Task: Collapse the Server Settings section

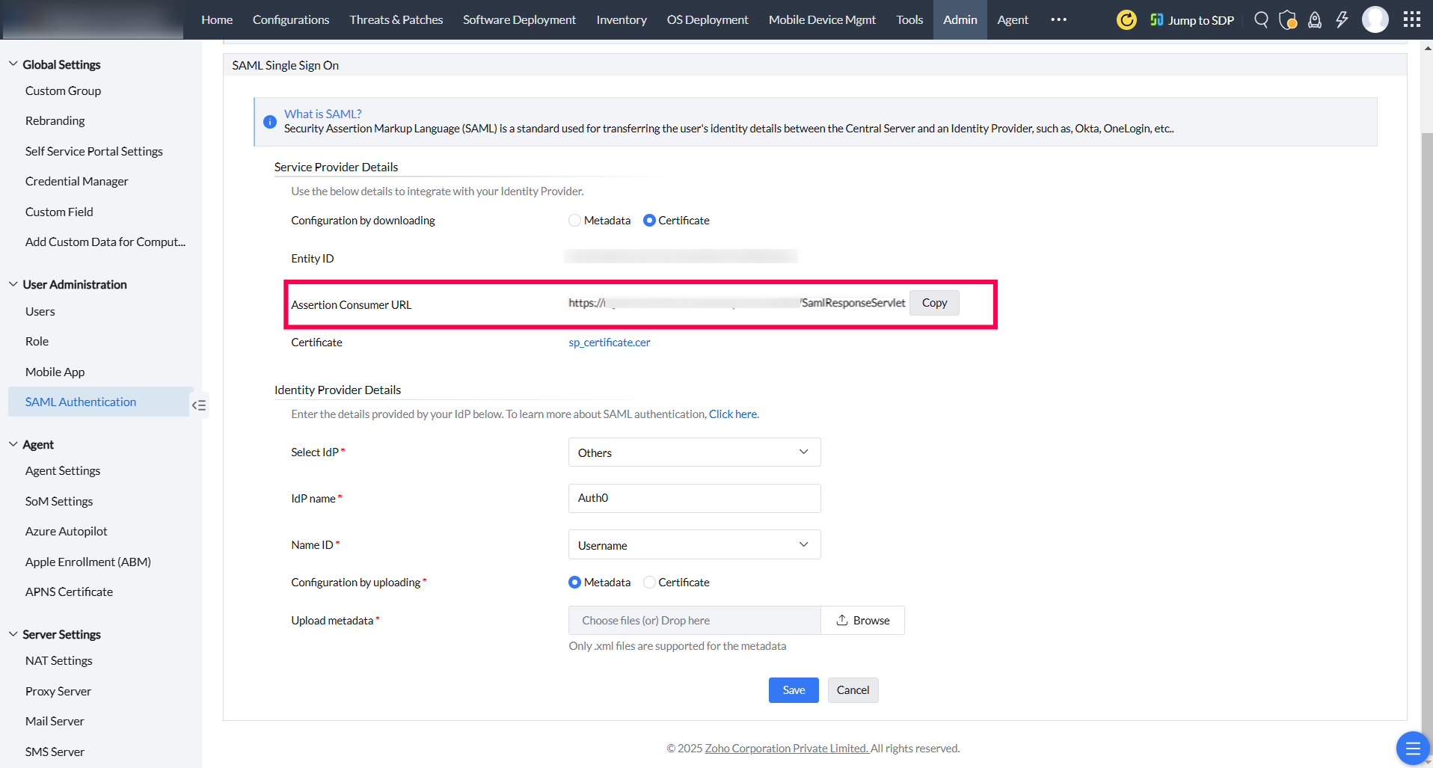Action: (x=13, y=634)
